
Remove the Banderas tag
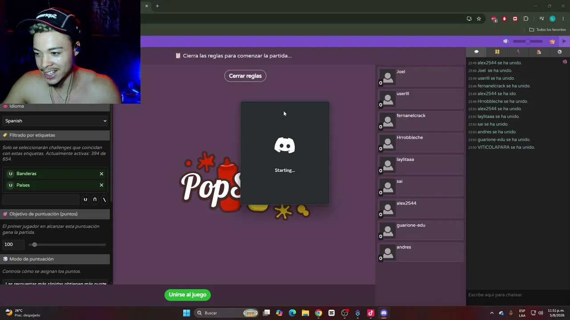102,174
